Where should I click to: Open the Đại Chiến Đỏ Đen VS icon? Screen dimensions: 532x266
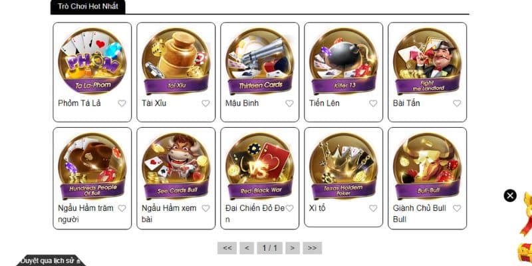tap(259, 166)
